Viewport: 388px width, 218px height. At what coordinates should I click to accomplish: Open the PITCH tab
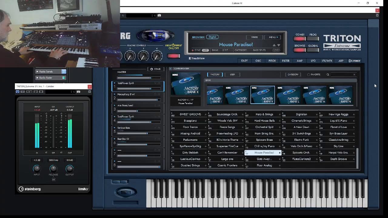point(272,61)
